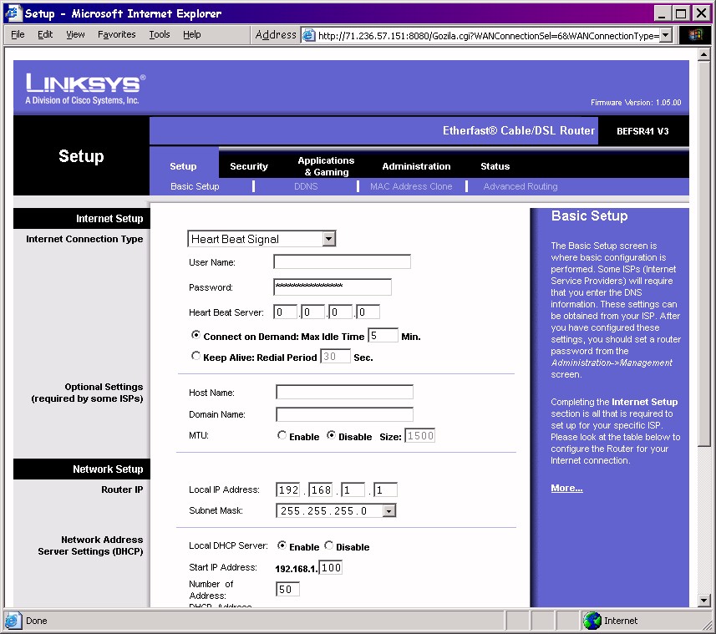The width and height of the screenshot is (716, 634).
Task: Disable the Local DHCP Server
Action: pos(329,546)
